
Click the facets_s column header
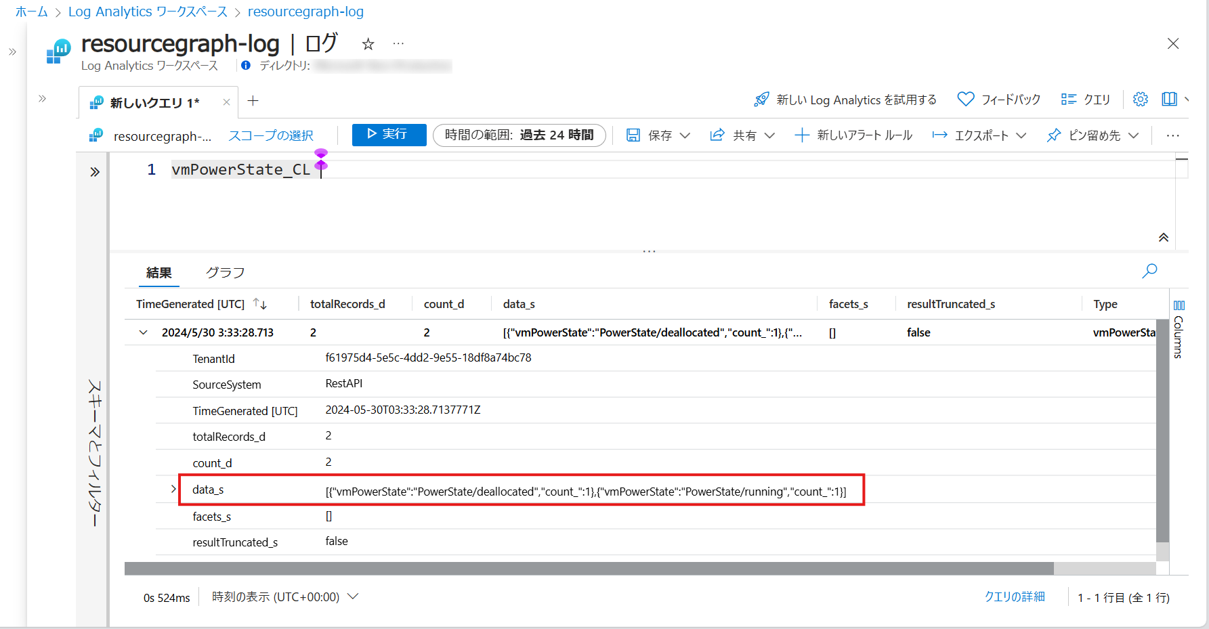[848, 304]
